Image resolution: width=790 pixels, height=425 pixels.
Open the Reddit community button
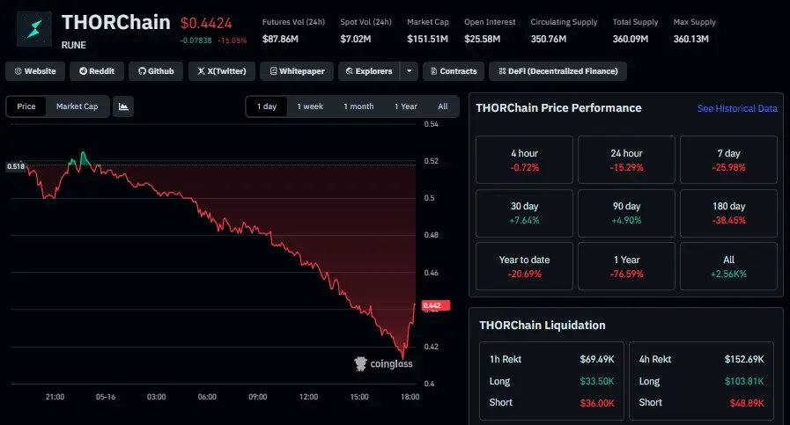pos(97,71)
